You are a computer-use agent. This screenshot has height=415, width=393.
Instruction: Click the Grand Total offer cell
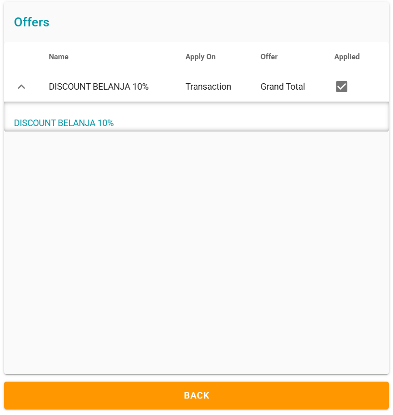(282, 87)
